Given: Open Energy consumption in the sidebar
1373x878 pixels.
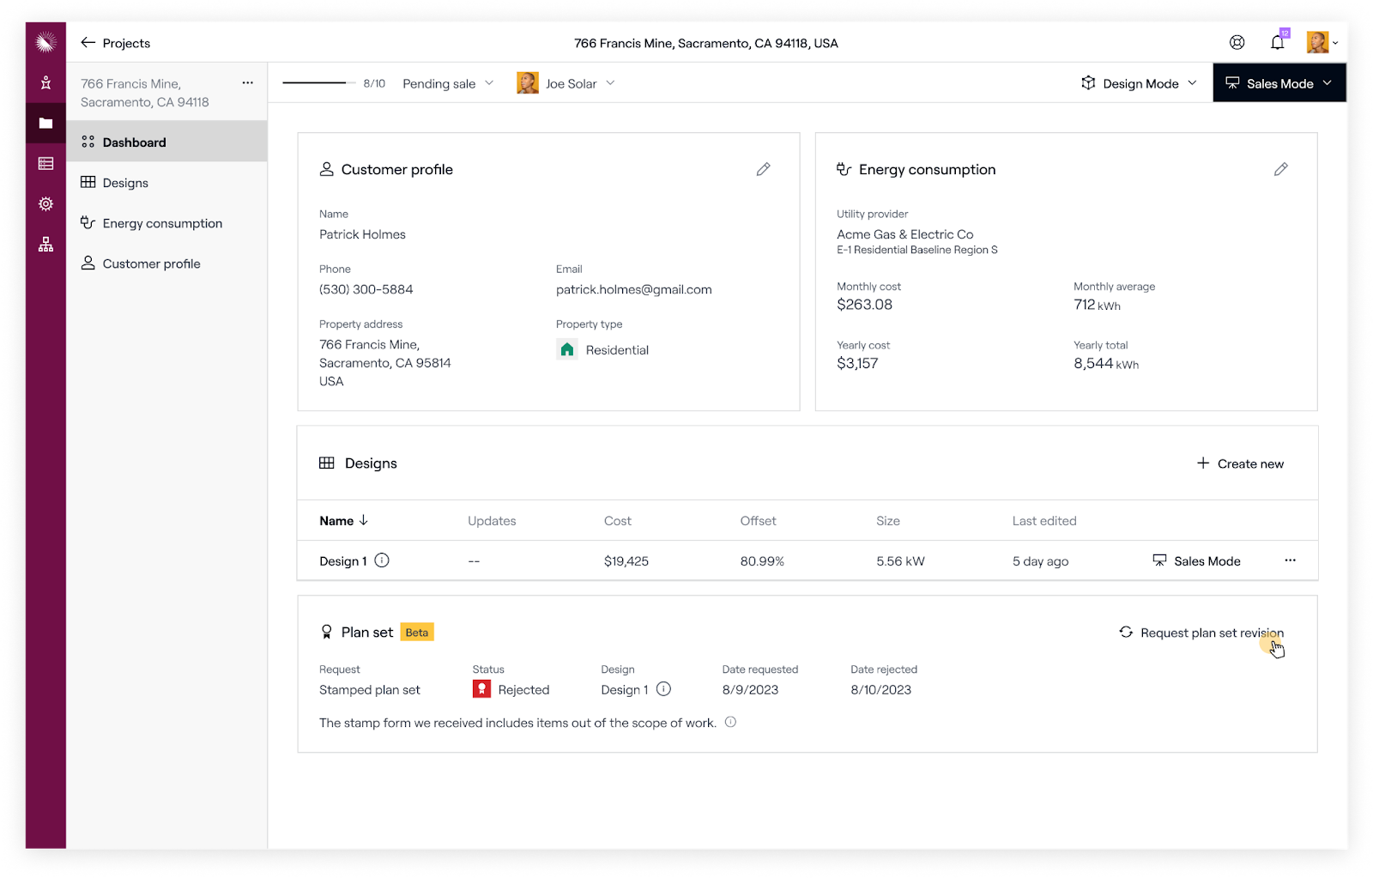Looking at the screenshot, I should click(x=162, y=223).
